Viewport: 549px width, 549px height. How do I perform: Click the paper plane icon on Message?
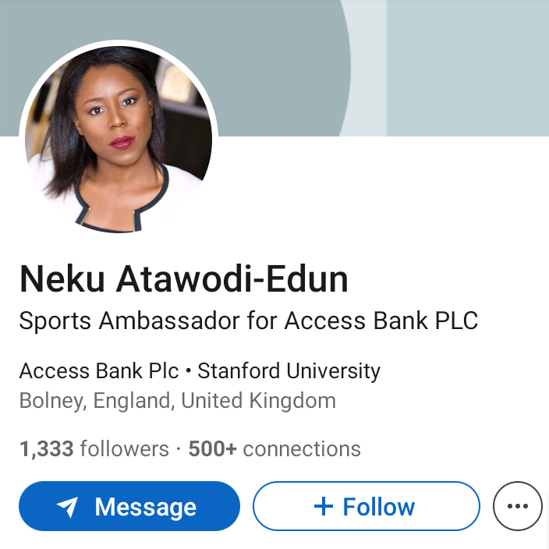[68, 507]
